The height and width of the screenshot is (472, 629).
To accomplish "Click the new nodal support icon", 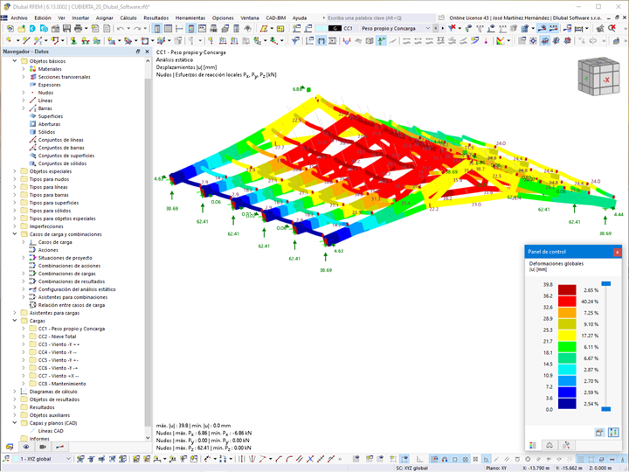I will point(73,40).
